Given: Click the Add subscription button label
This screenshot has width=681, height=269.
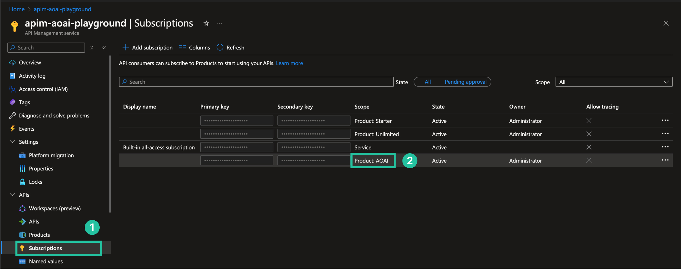Looking at the screenshot, I should [x=152, y=48].
